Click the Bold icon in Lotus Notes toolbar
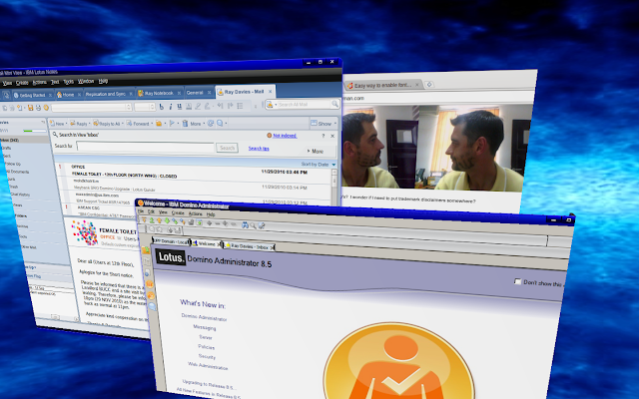The image size is (639, 399). 162,107
